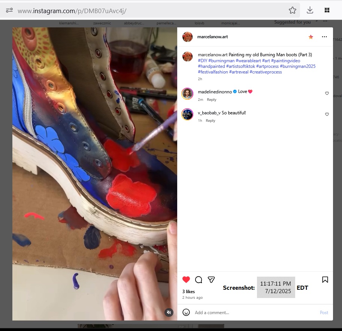Open the #burningman2025 hashtag
This screenshot has height=331, width=342.
tap(297, 66)
